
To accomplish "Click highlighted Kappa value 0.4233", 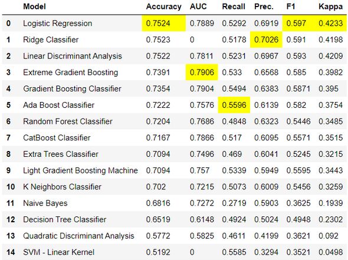I will pyautogui.click(x=330, y=24).
